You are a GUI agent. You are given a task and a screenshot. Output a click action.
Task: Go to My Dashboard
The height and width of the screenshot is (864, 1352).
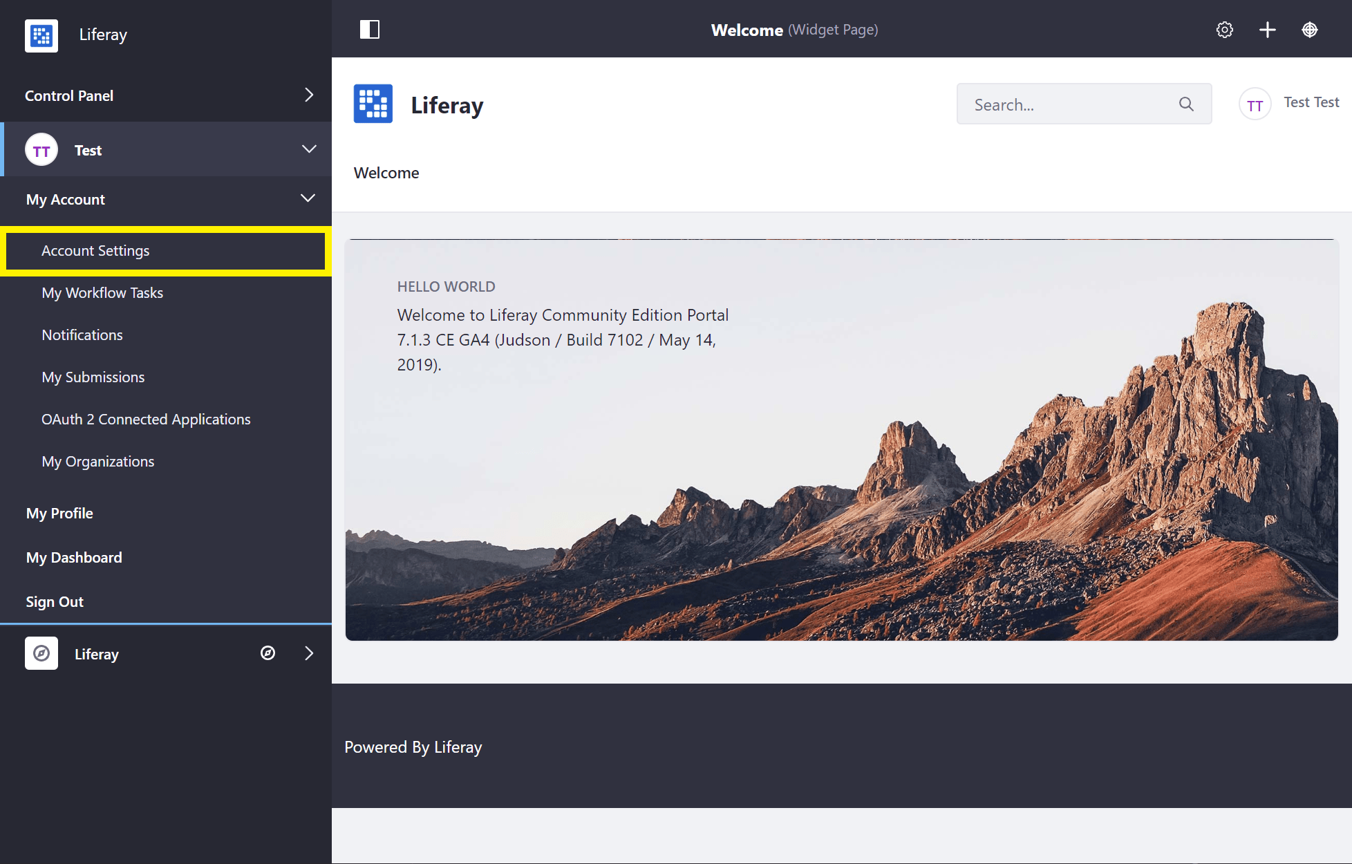point(74,558)
